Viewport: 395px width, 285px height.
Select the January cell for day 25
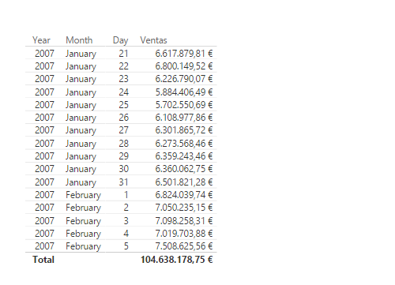[x=81, y=105]
